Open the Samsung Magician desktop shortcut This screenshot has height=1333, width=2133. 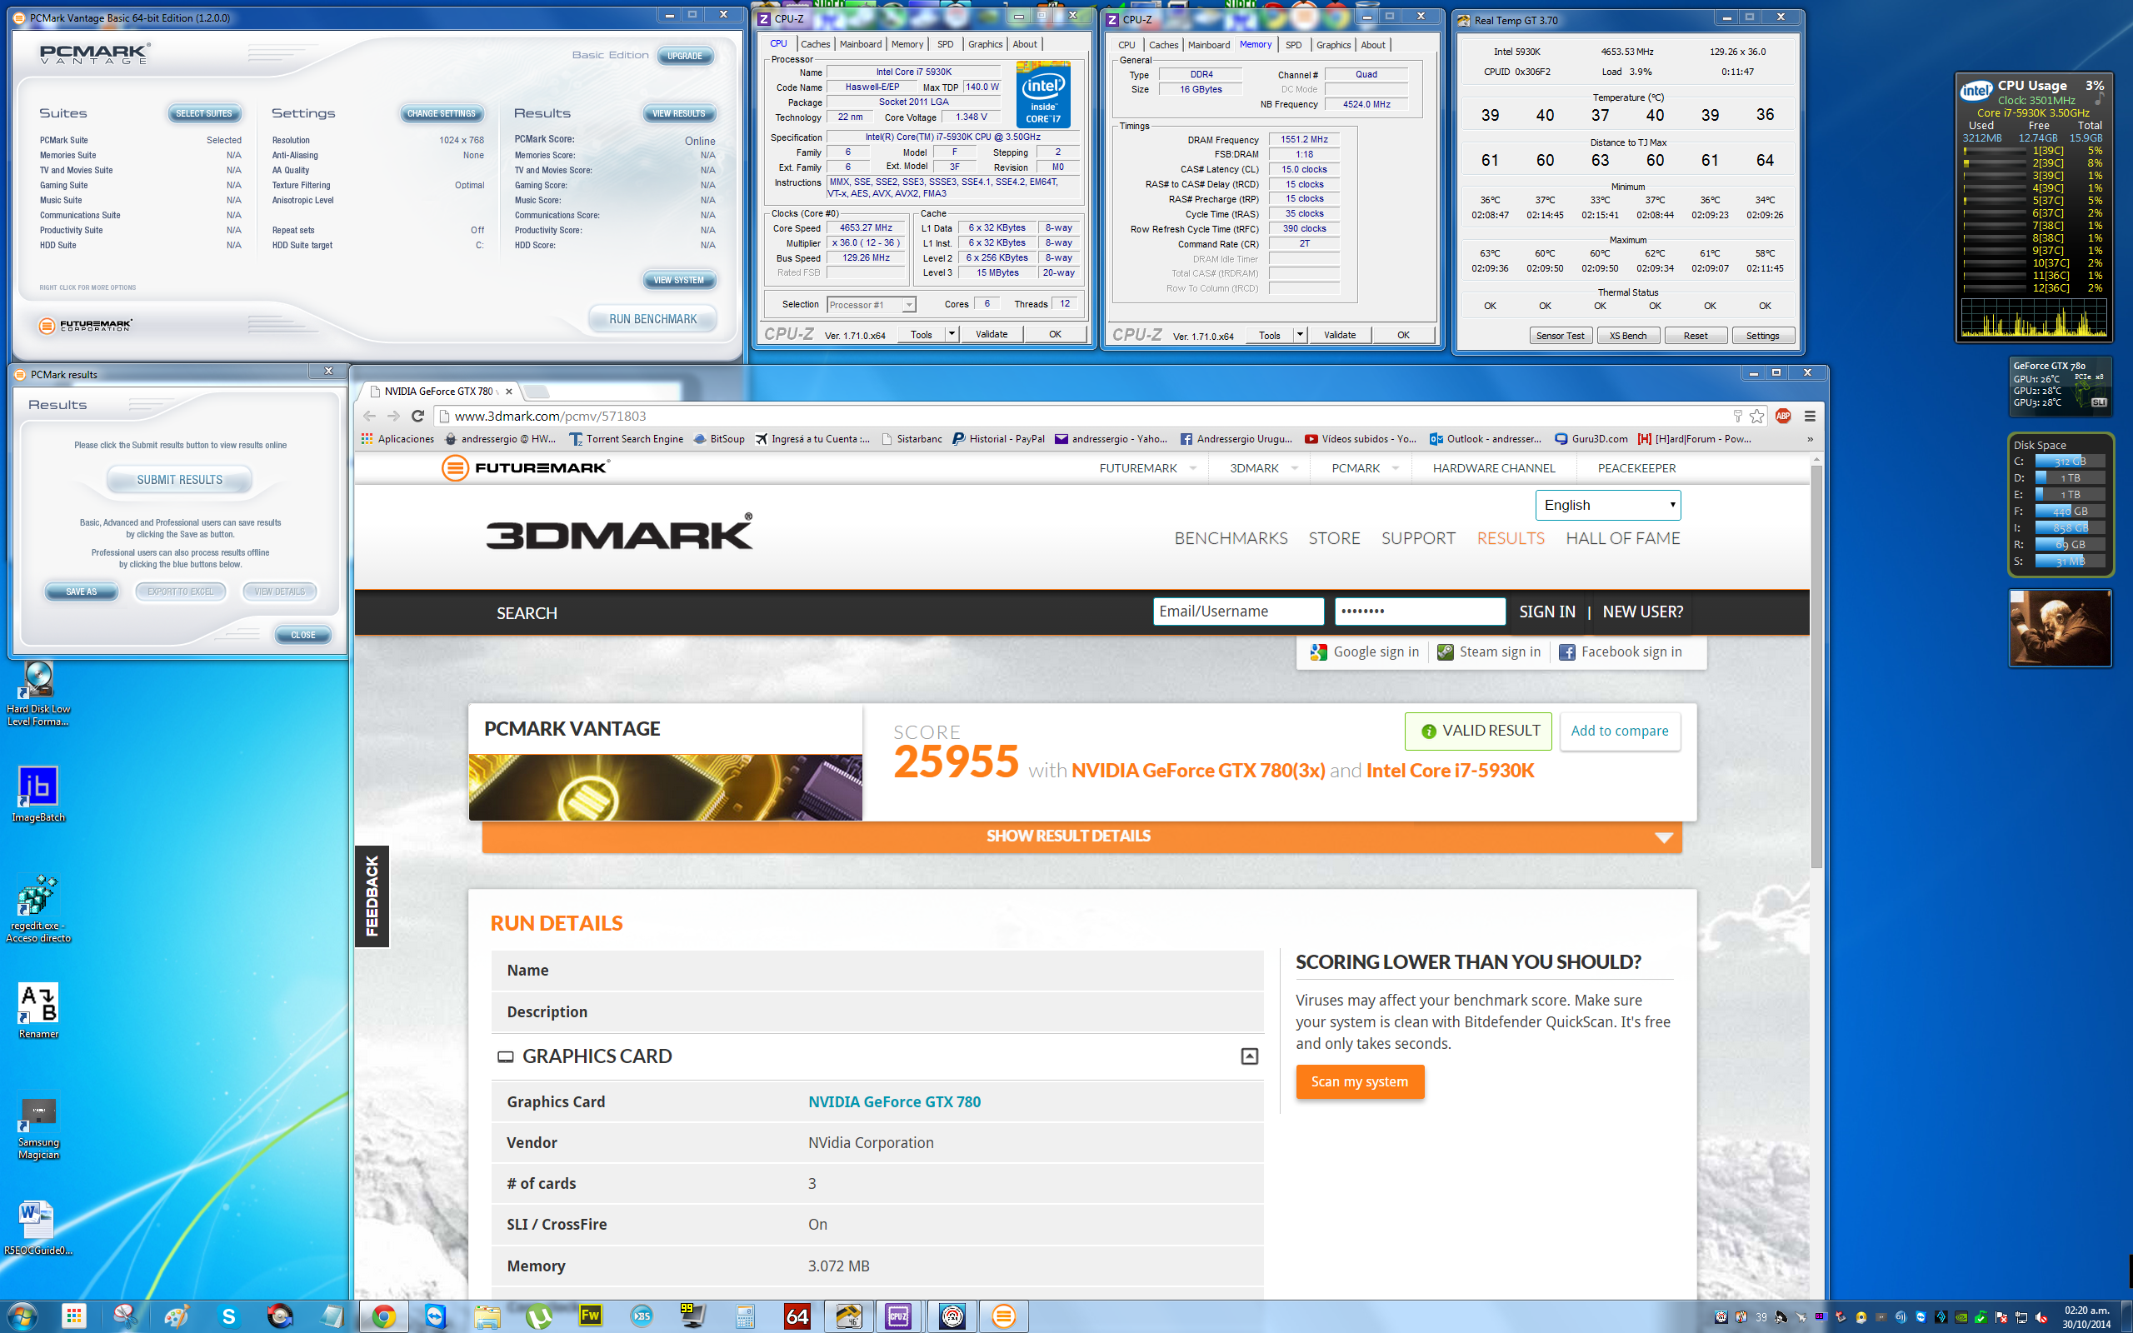click(37, 1128)
